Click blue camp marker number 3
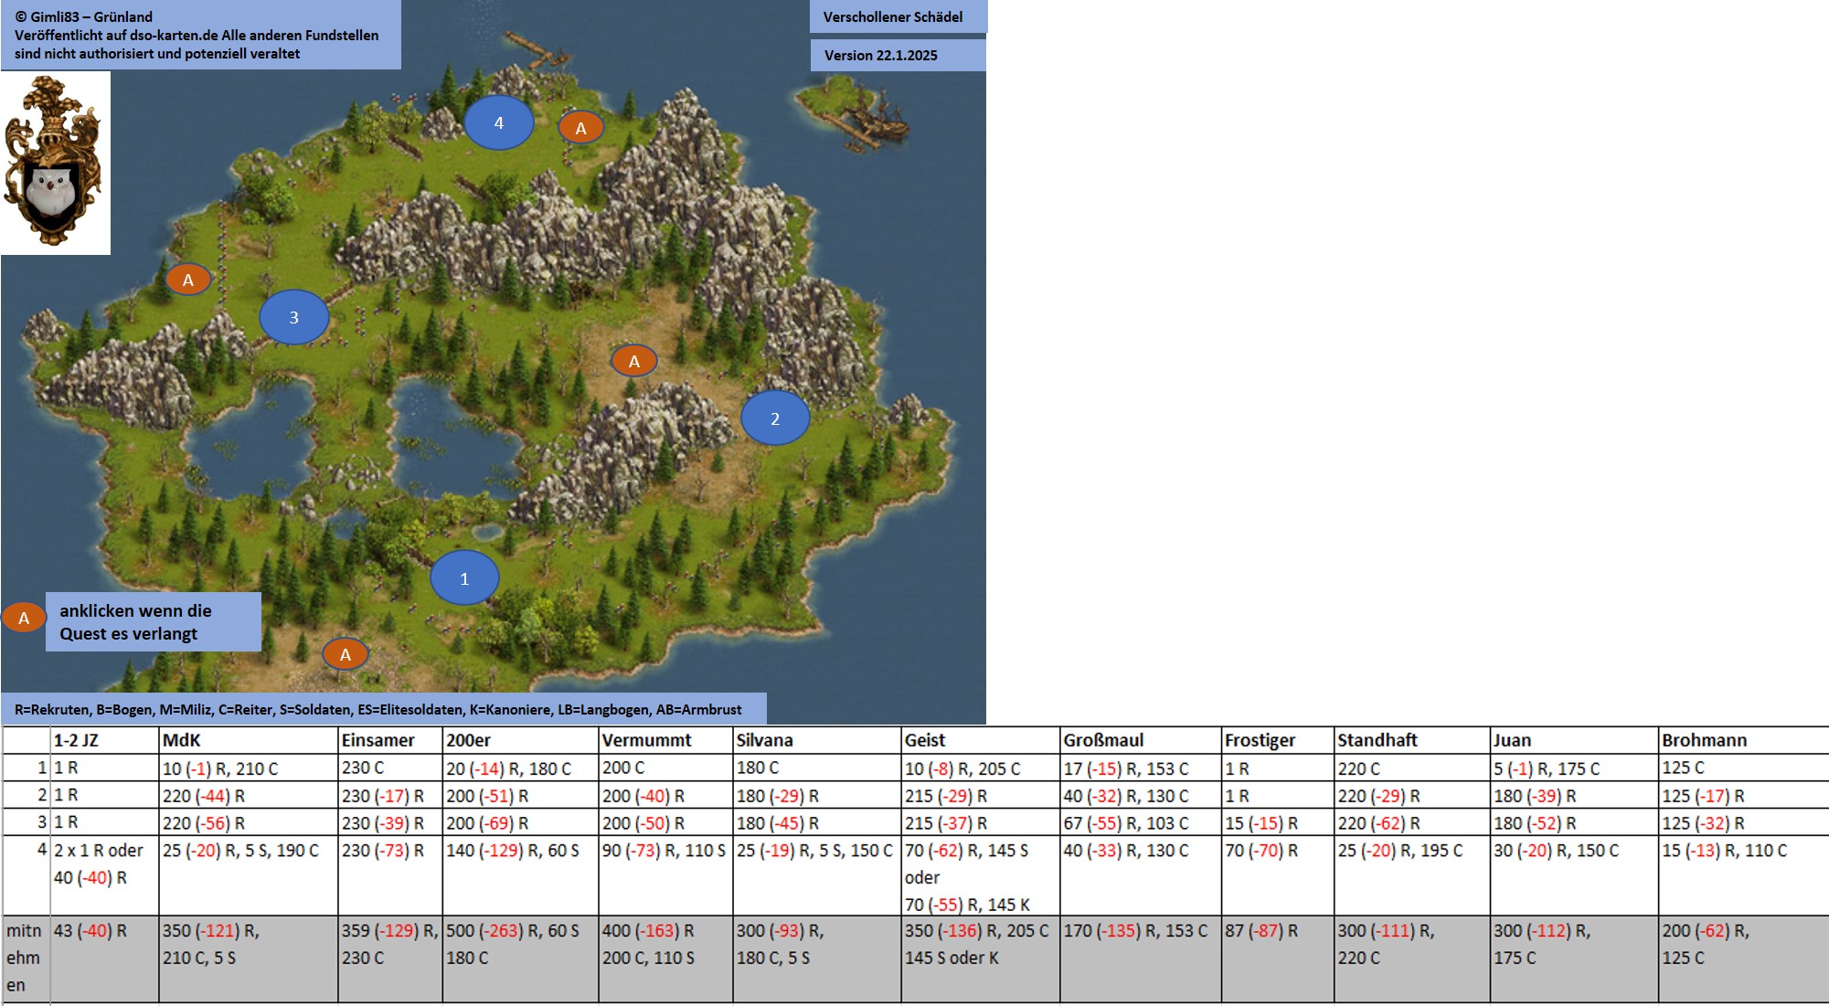Viewport: 1829px width, 1006px height. 293,317
